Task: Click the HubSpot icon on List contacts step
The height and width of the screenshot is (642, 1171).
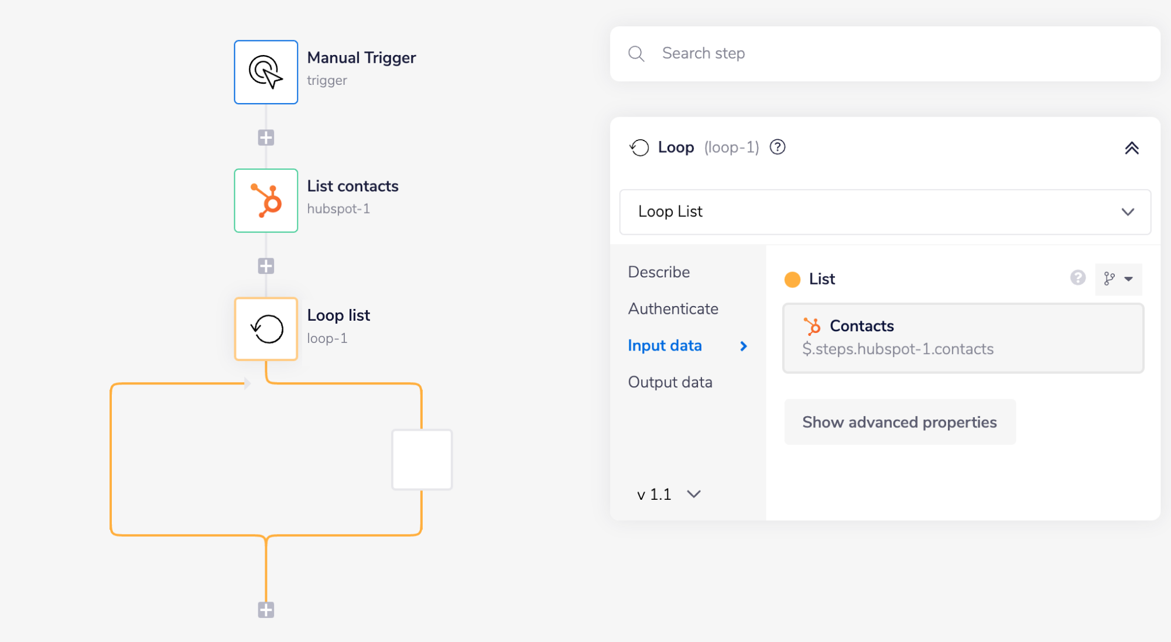Action: (266, 201)
